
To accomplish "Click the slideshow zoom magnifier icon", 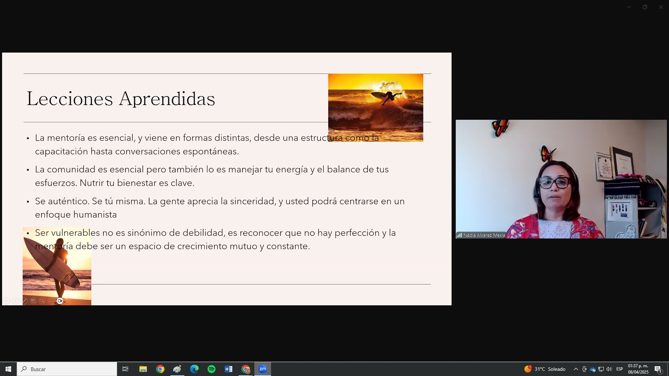I will point(42,301).
